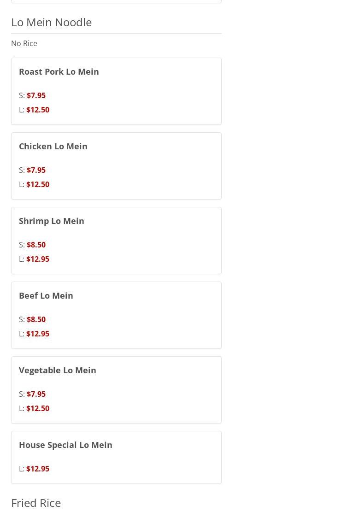Click the Lo Mein Noodle section heading
This screenshot has width=355, height=512.
(x=52, y=22)
